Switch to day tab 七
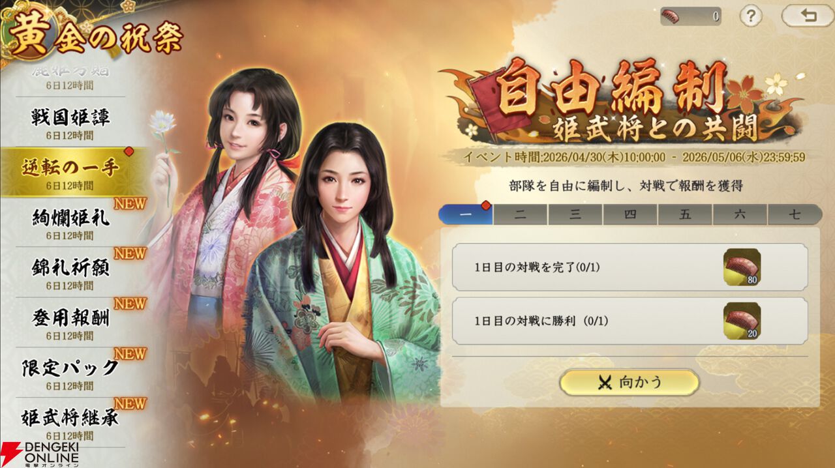 pos(795,214)
